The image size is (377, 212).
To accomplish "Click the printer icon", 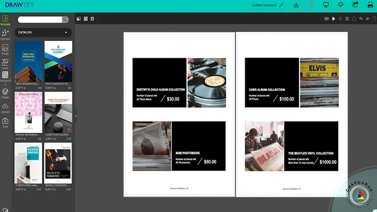I will click(x=370, y=5).
